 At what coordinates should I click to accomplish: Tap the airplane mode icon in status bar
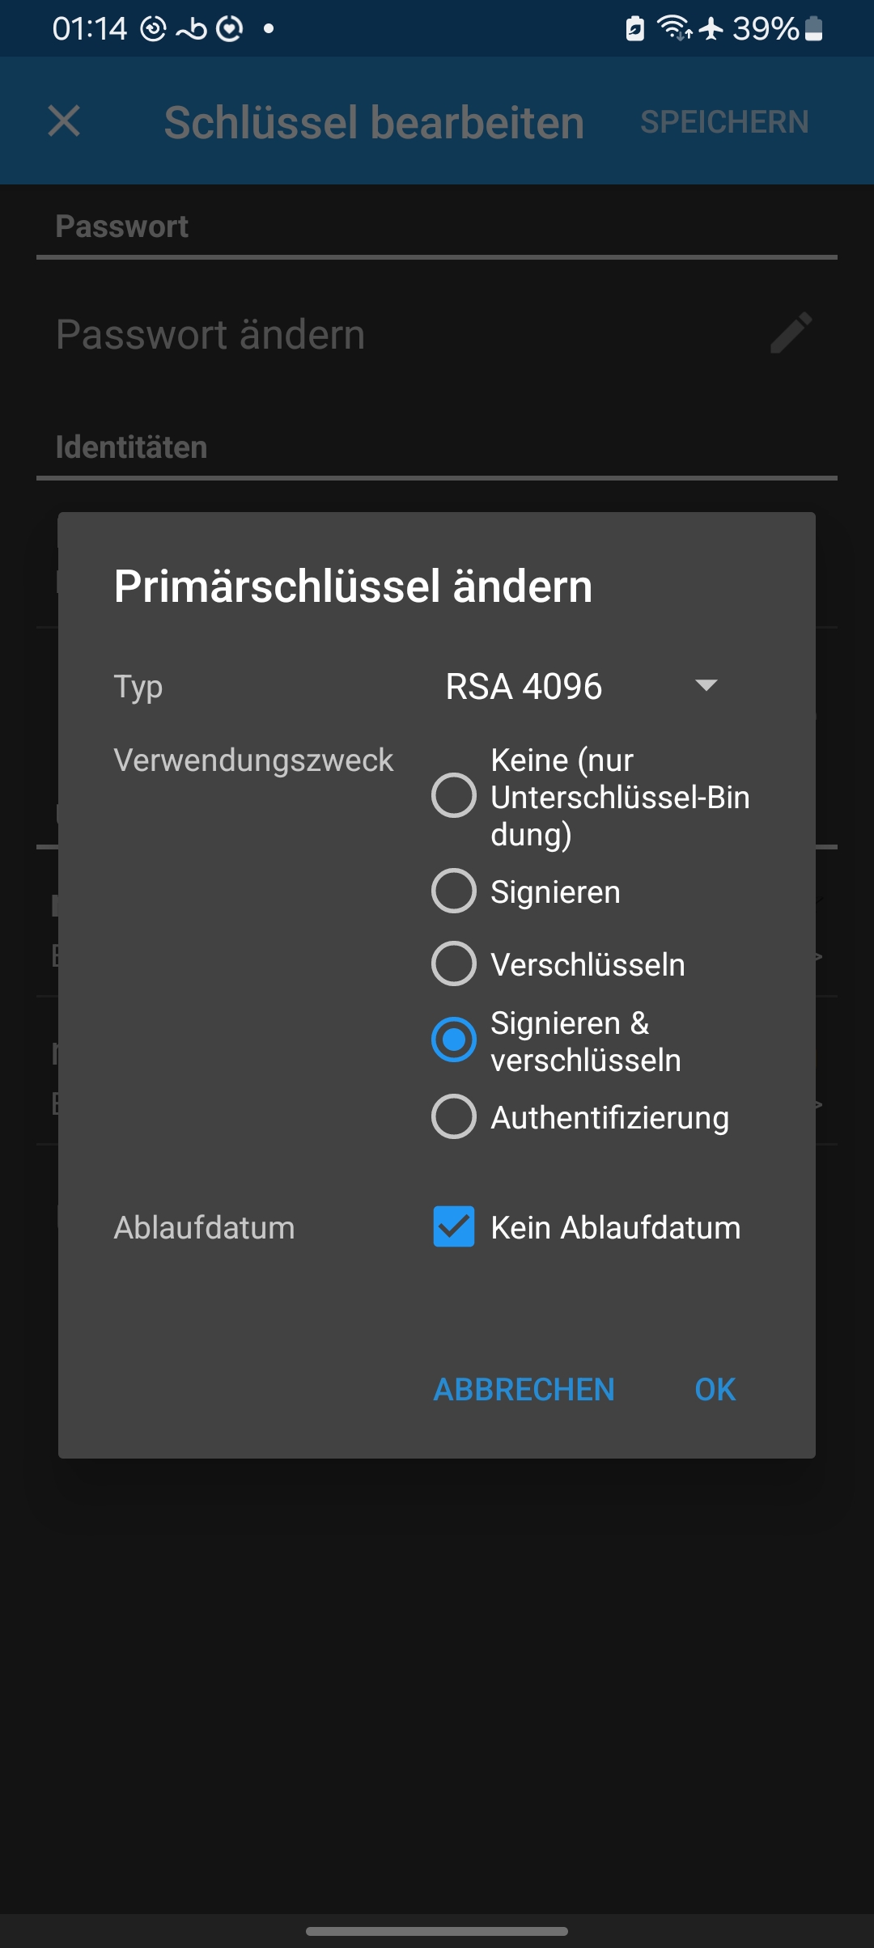pyautogui.click(x=710, y=28)
